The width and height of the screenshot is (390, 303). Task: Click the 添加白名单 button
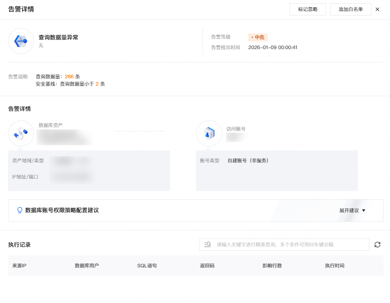(x=350, y=9)
